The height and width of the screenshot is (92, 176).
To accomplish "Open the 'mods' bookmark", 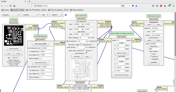I will coord(5,10).
